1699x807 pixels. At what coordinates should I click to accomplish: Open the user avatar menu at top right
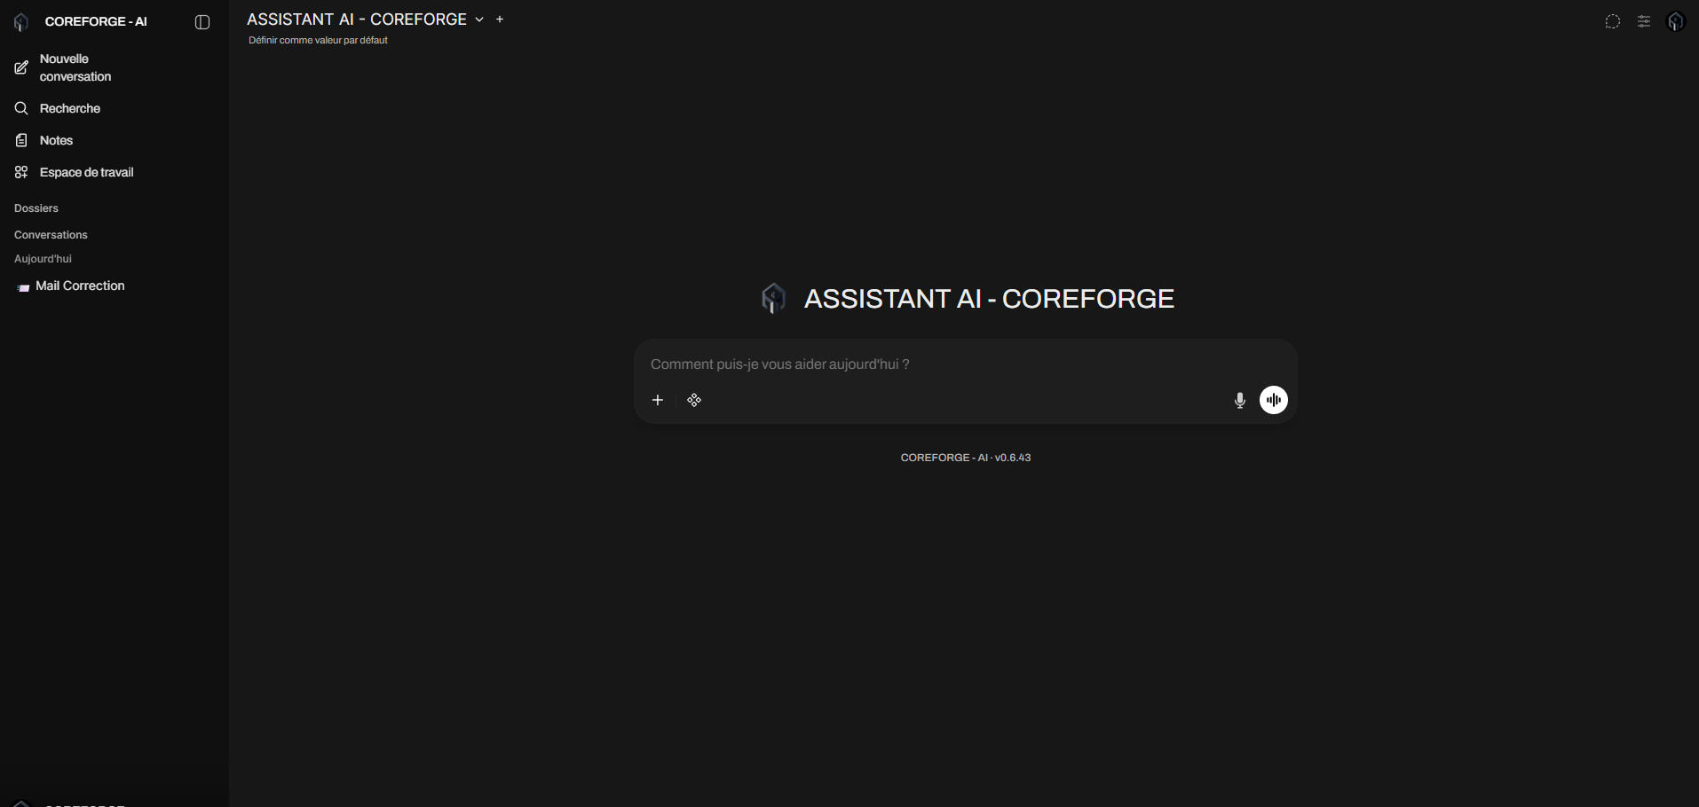pyautogui.click(x=1676, y=22)
